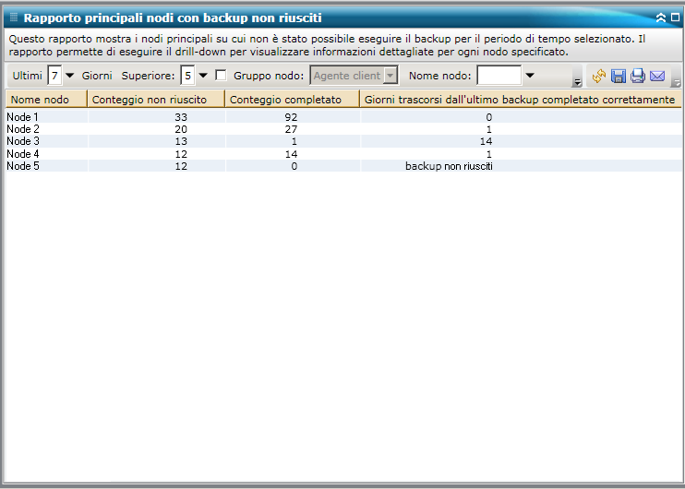Sort by Nome nodo column header
This screenshot has height=489, width=685.
click(46, 99)
